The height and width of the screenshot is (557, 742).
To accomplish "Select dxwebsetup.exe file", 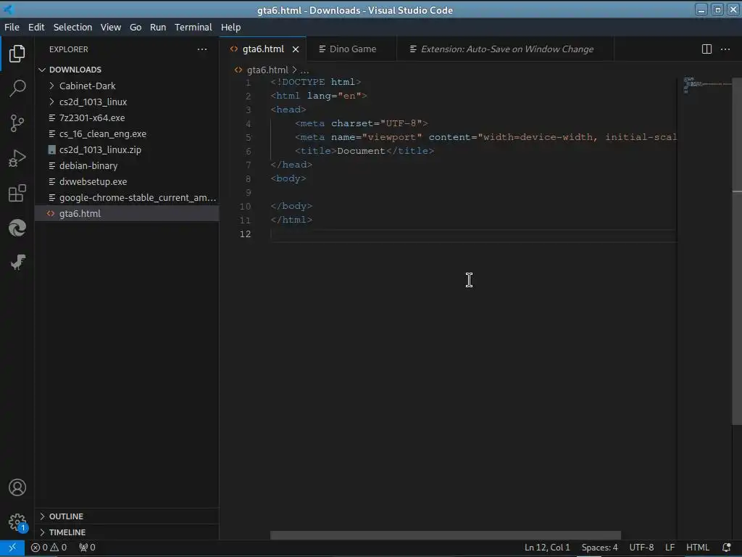I will click(x=127, y=182).
